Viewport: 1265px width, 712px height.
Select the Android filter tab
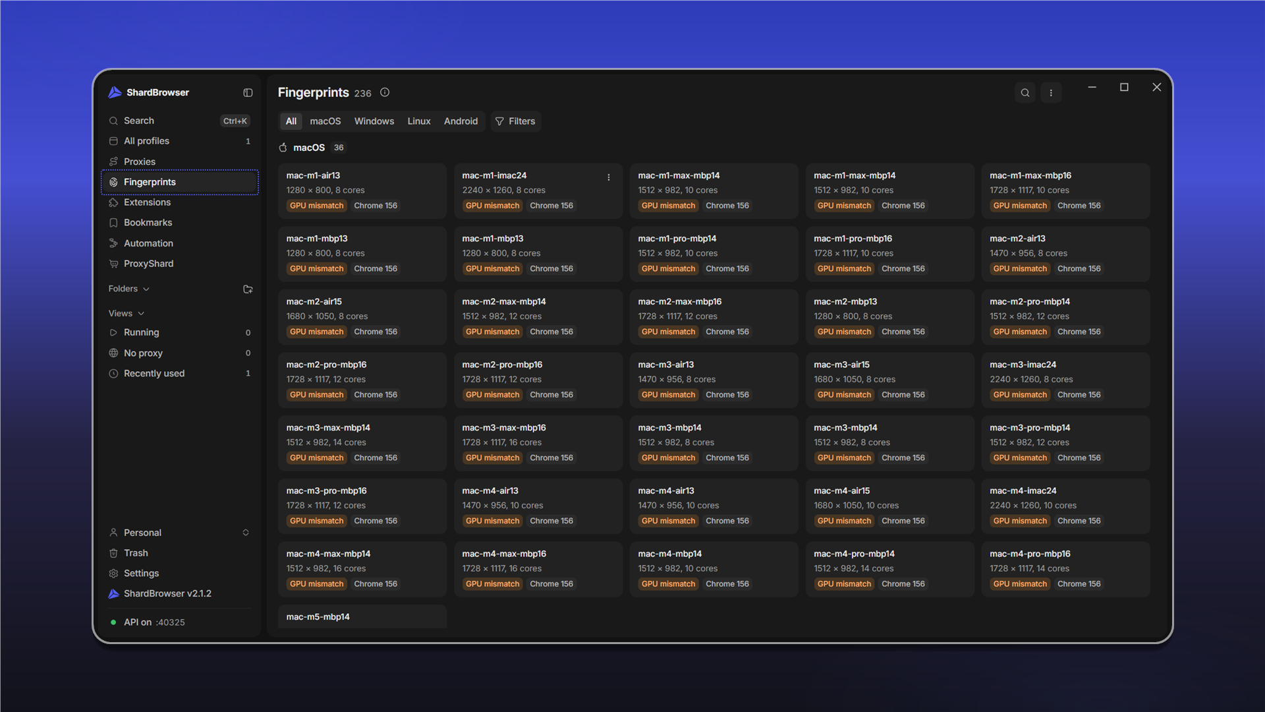pyautogui.click(x=461, y=121)
